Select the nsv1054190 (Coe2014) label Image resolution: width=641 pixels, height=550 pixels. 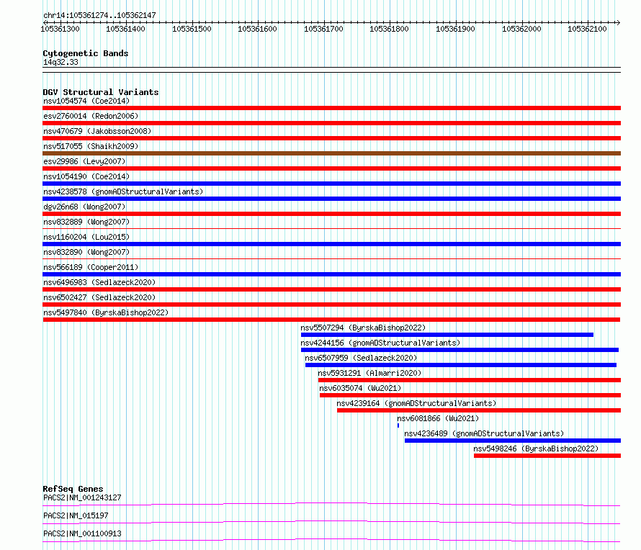(x=86, y=176)
